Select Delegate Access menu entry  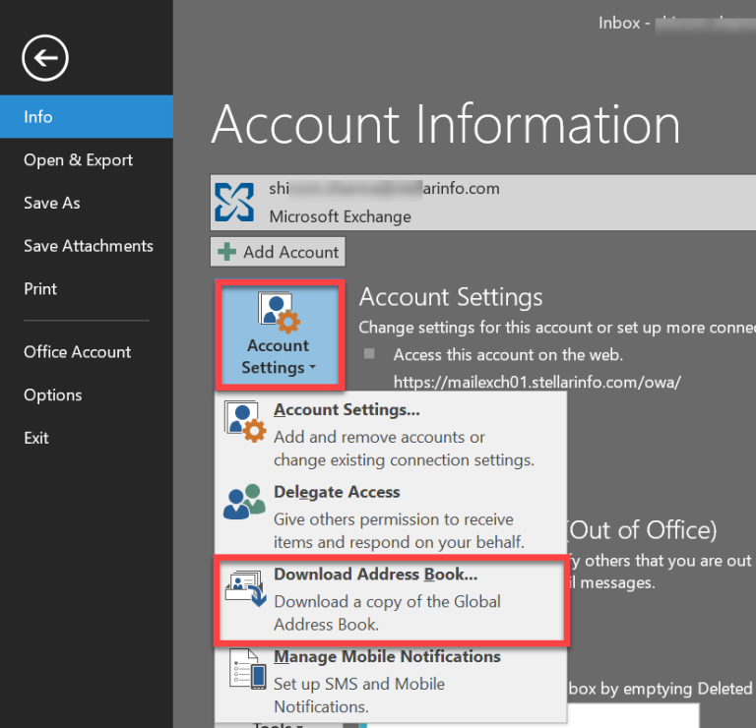[391, 516]
